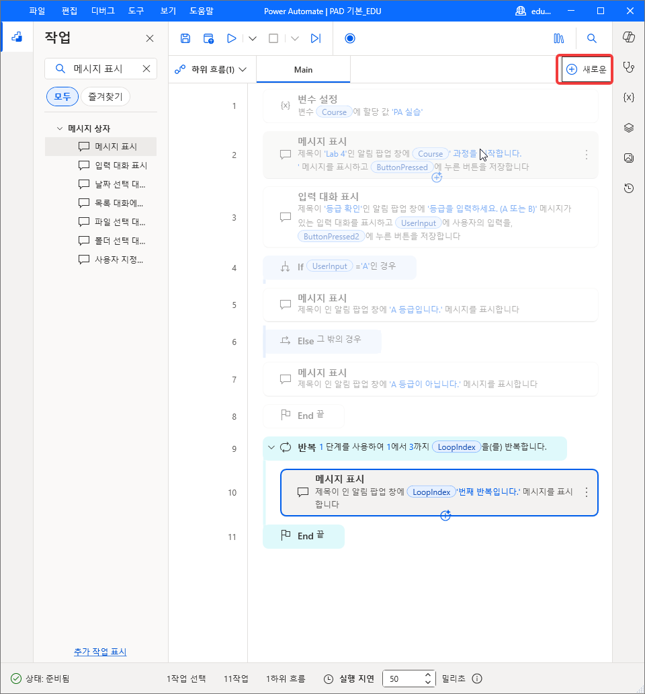Select 파일 선택 대... action
This screenshot has height=694, width=645.
101,222
